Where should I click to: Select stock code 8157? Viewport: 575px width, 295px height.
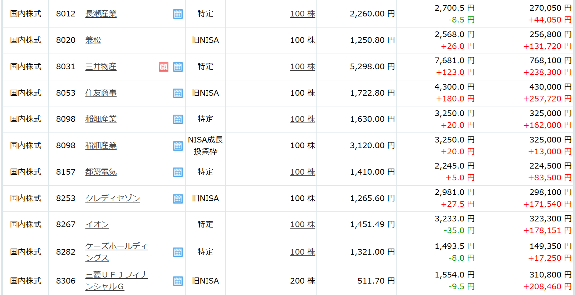(66, 172)
